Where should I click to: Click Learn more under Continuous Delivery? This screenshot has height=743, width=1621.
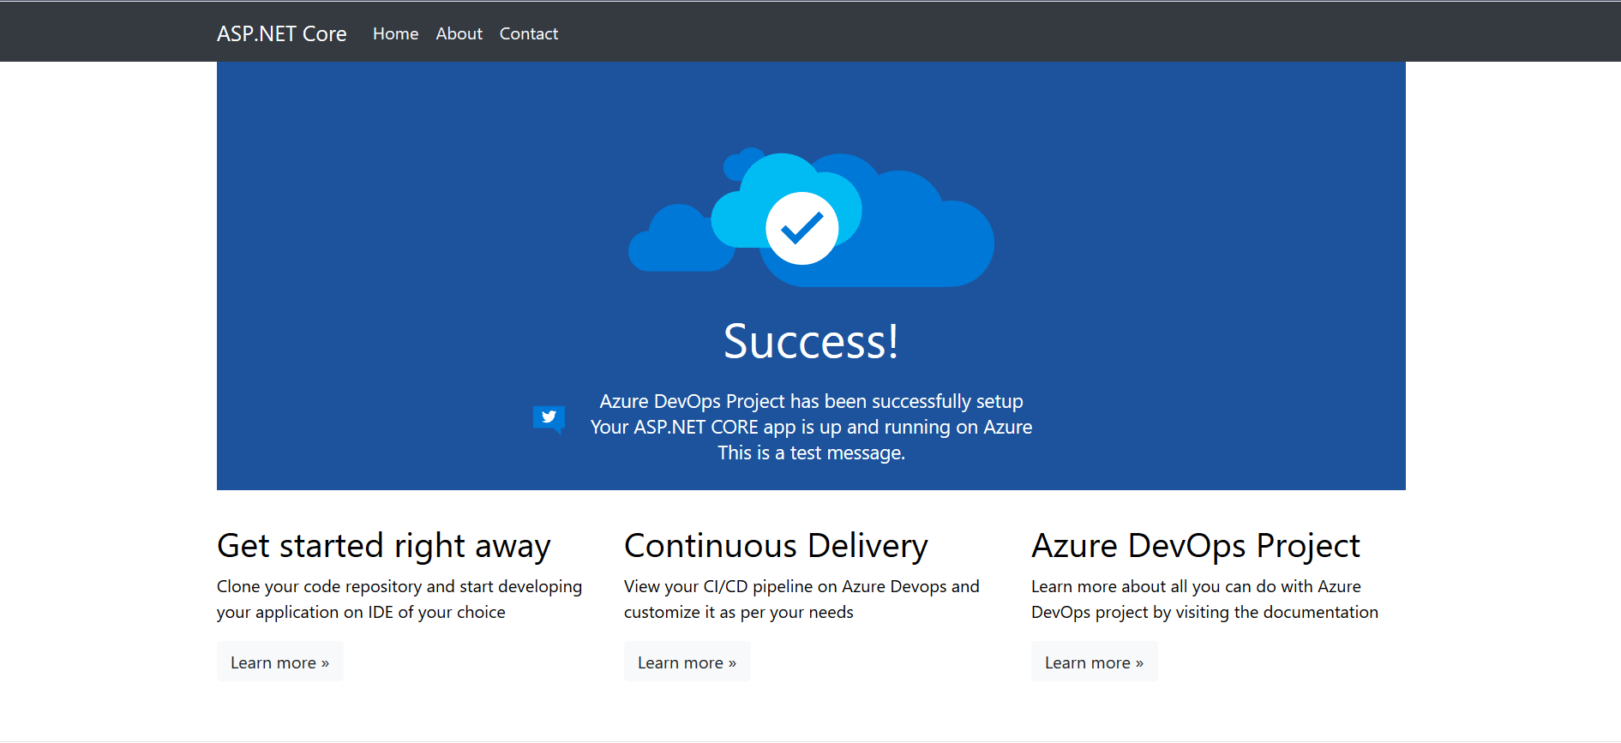(x=687, y=662)
